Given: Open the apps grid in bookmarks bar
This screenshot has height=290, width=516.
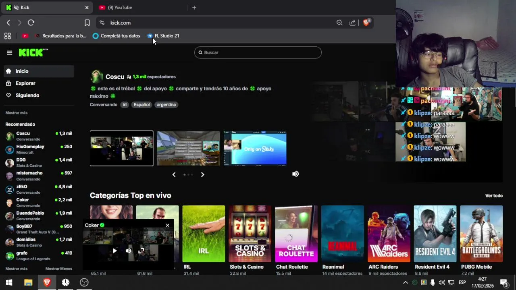Looking at the screenshot, I should pyautogui.click(x=7, y=36).
